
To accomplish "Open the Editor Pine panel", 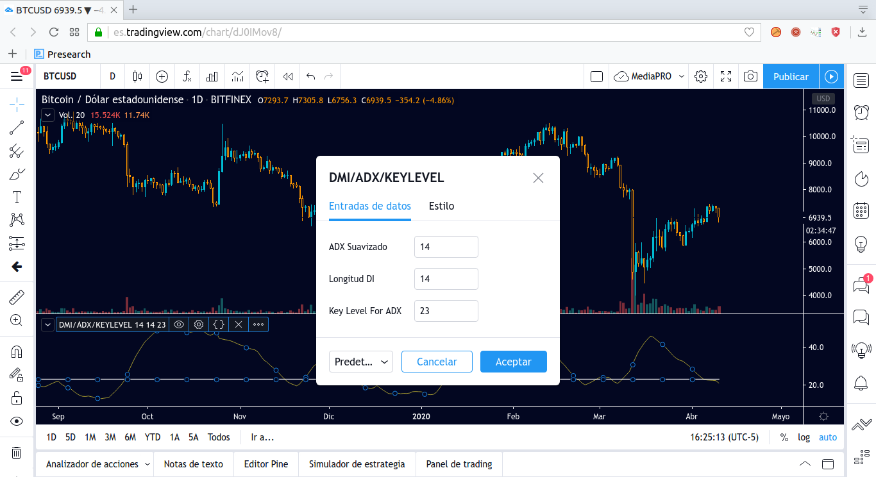I will click(x=265, y=464).
